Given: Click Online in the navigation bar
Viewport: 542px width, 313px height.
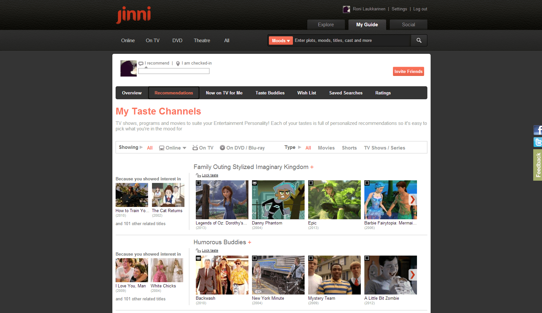Looking at the screenshot, I should (128, 41).
